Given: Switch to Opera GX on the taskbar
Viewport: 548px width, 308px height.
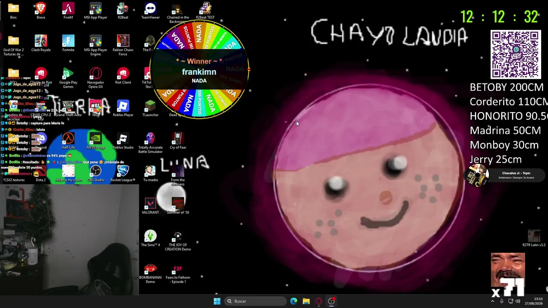Looking at the screenshot, I should click(319, 301).
